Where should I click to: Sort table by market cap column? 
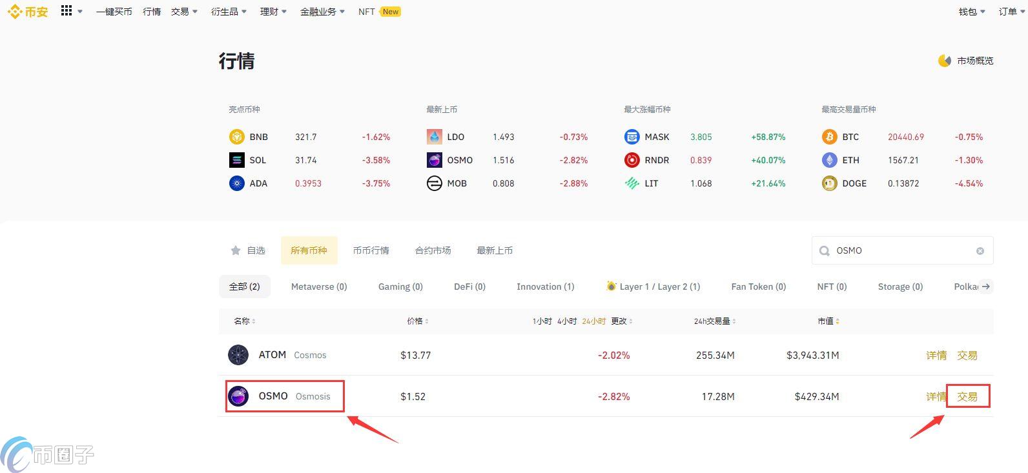pyautogui.click(x=828, y=321)
